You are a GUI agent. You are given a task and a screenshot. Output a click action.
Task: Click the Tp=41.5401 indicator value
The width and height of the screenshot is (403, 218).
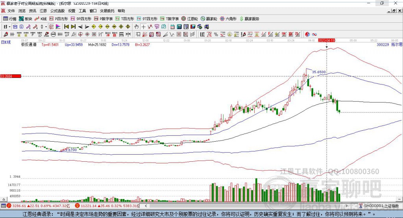pyautogui.click(x=50, y=44)
